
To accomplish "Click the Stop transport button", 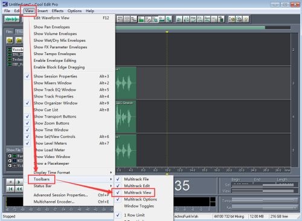I will (10, 182).
